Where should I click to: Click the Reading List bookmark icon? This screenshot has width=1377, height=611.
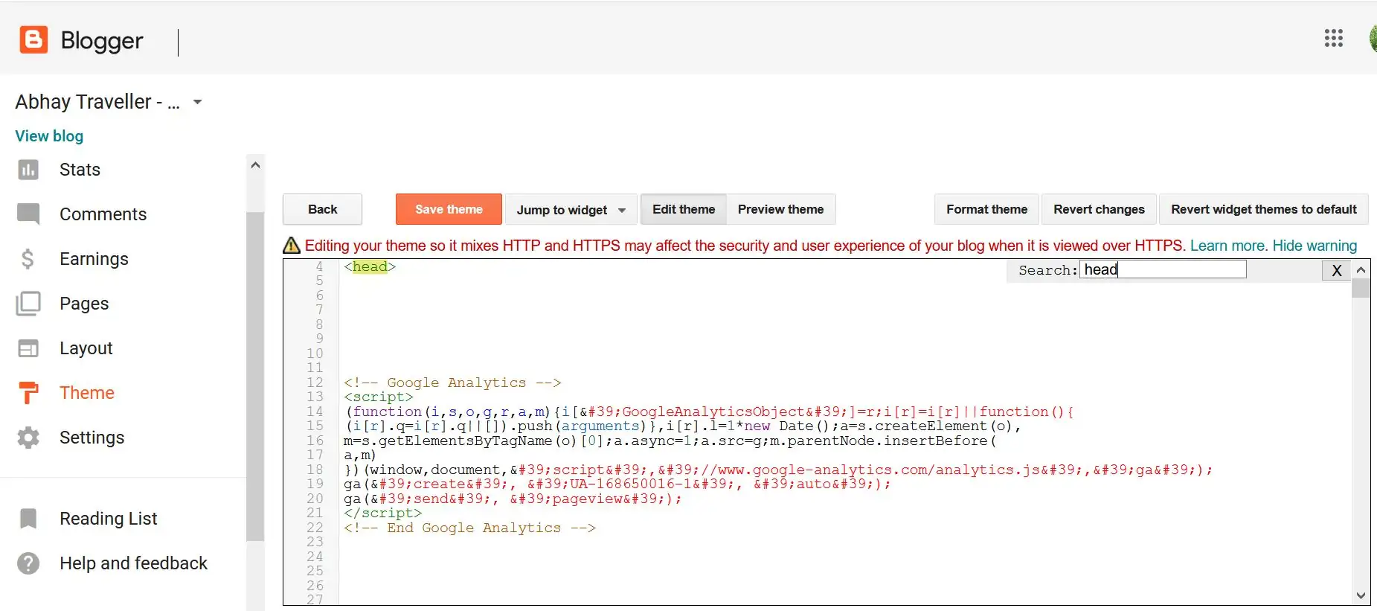tap(28, 519)
